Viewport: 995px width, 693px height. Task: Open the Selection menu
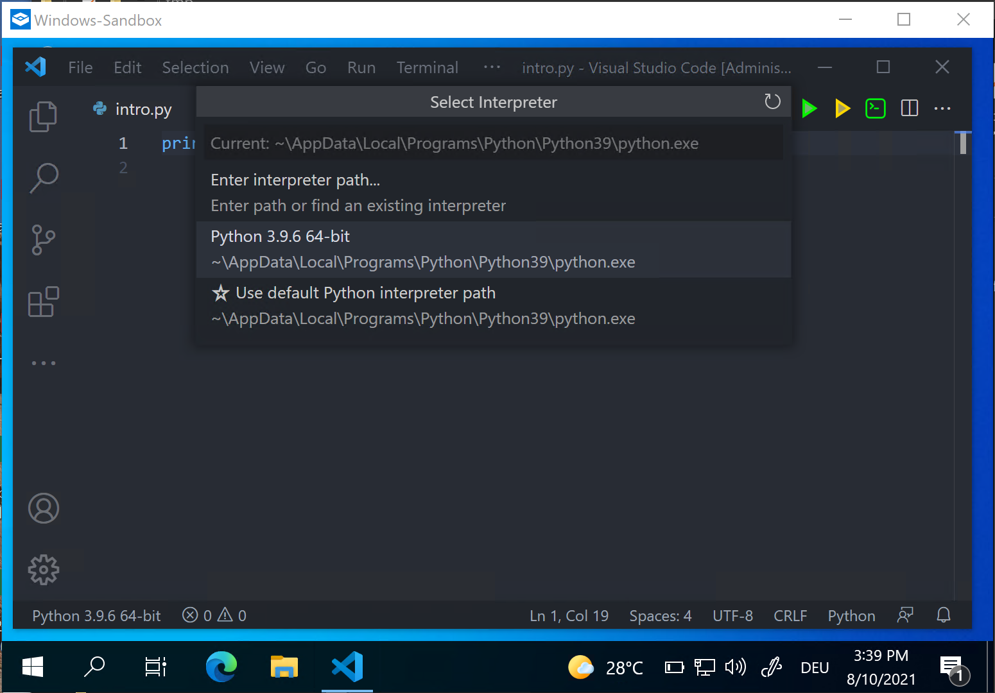coord(195,67)
